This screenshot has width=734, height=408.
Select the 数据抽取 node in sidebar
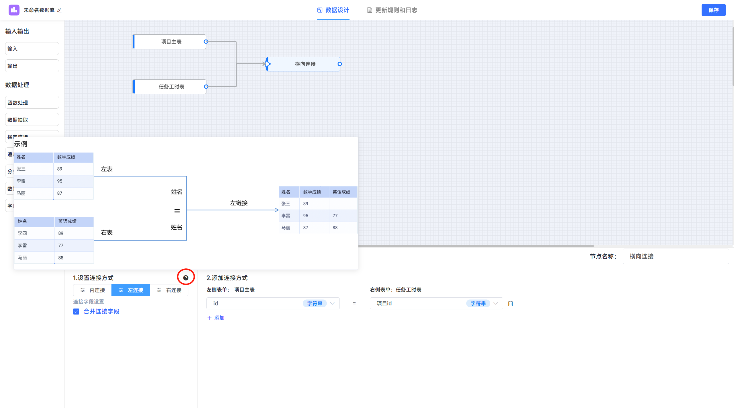(32, 120)
